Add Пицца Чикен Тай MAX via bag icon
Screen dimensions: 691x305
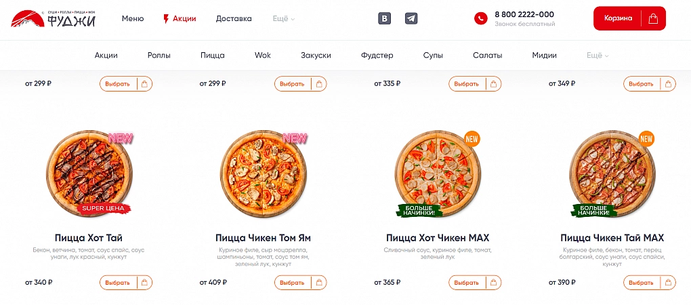point(669,283)
